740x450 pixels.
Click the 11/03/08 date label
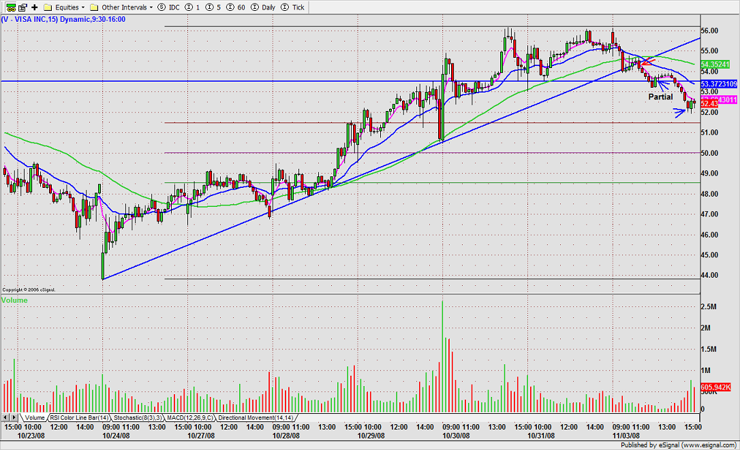[x=626, y=436]
